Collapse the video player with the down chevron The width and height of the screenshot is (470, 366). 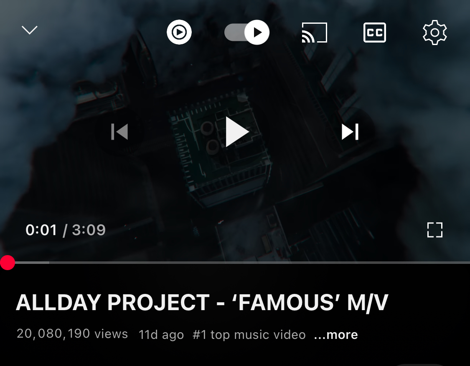coord(29,30)
